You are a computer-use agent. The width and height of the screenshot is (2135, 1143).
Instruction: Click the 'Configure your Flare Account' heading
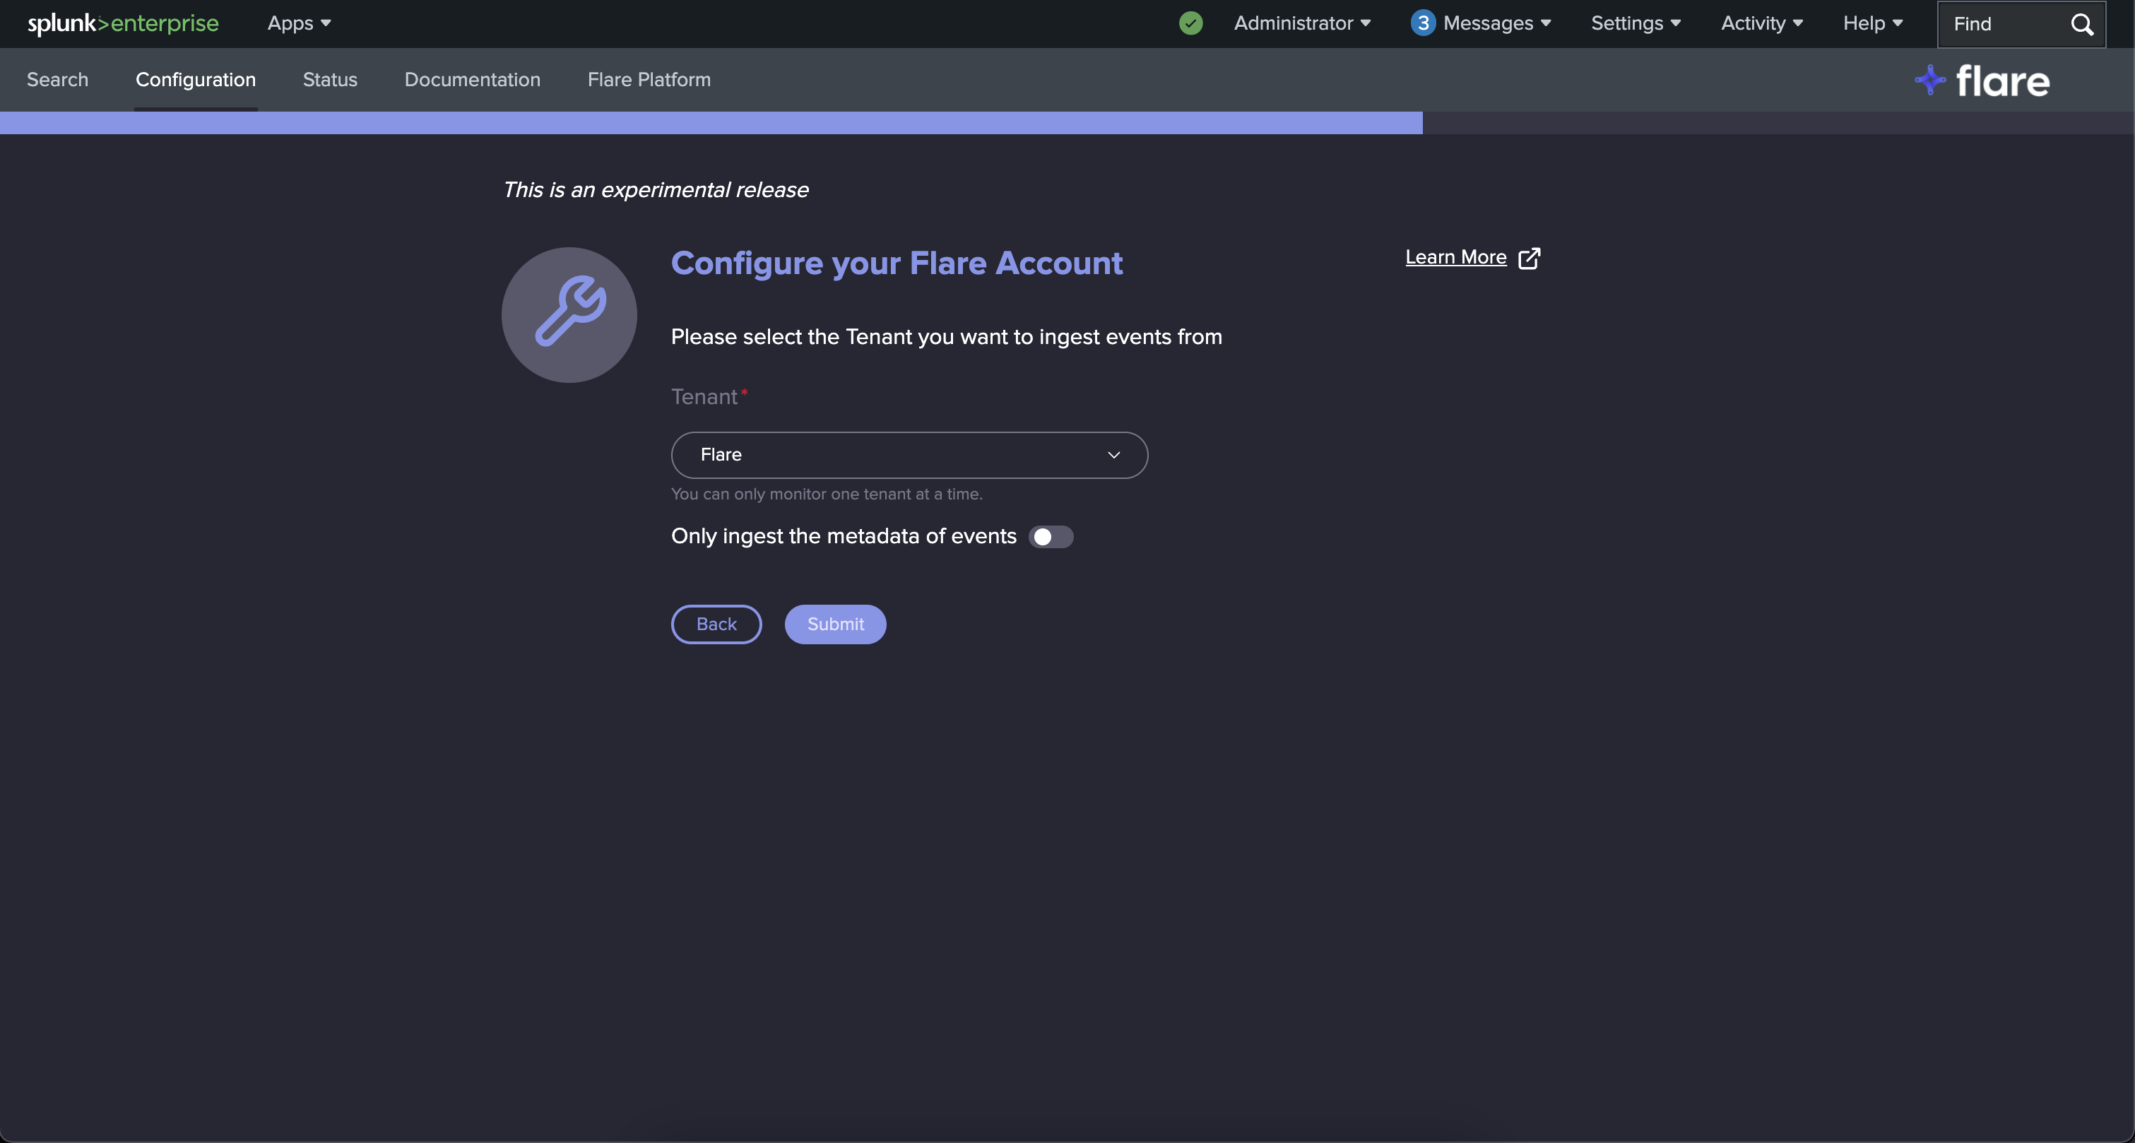pyautogui.click(x=897, y=263)
